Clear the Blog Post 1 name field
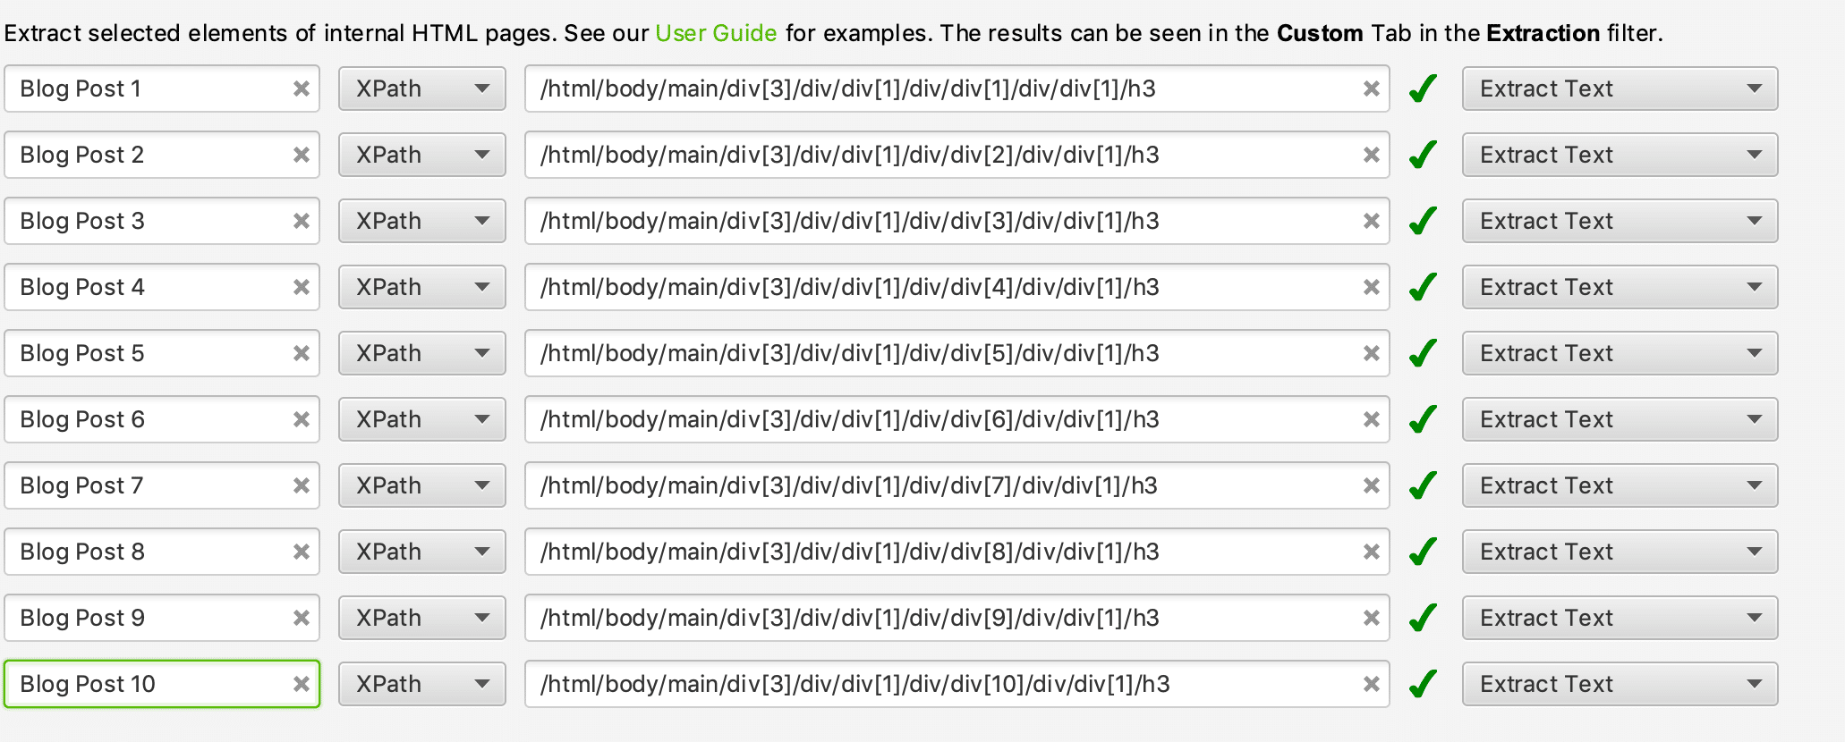This screenshot has height=742, width=1845. 302,89
